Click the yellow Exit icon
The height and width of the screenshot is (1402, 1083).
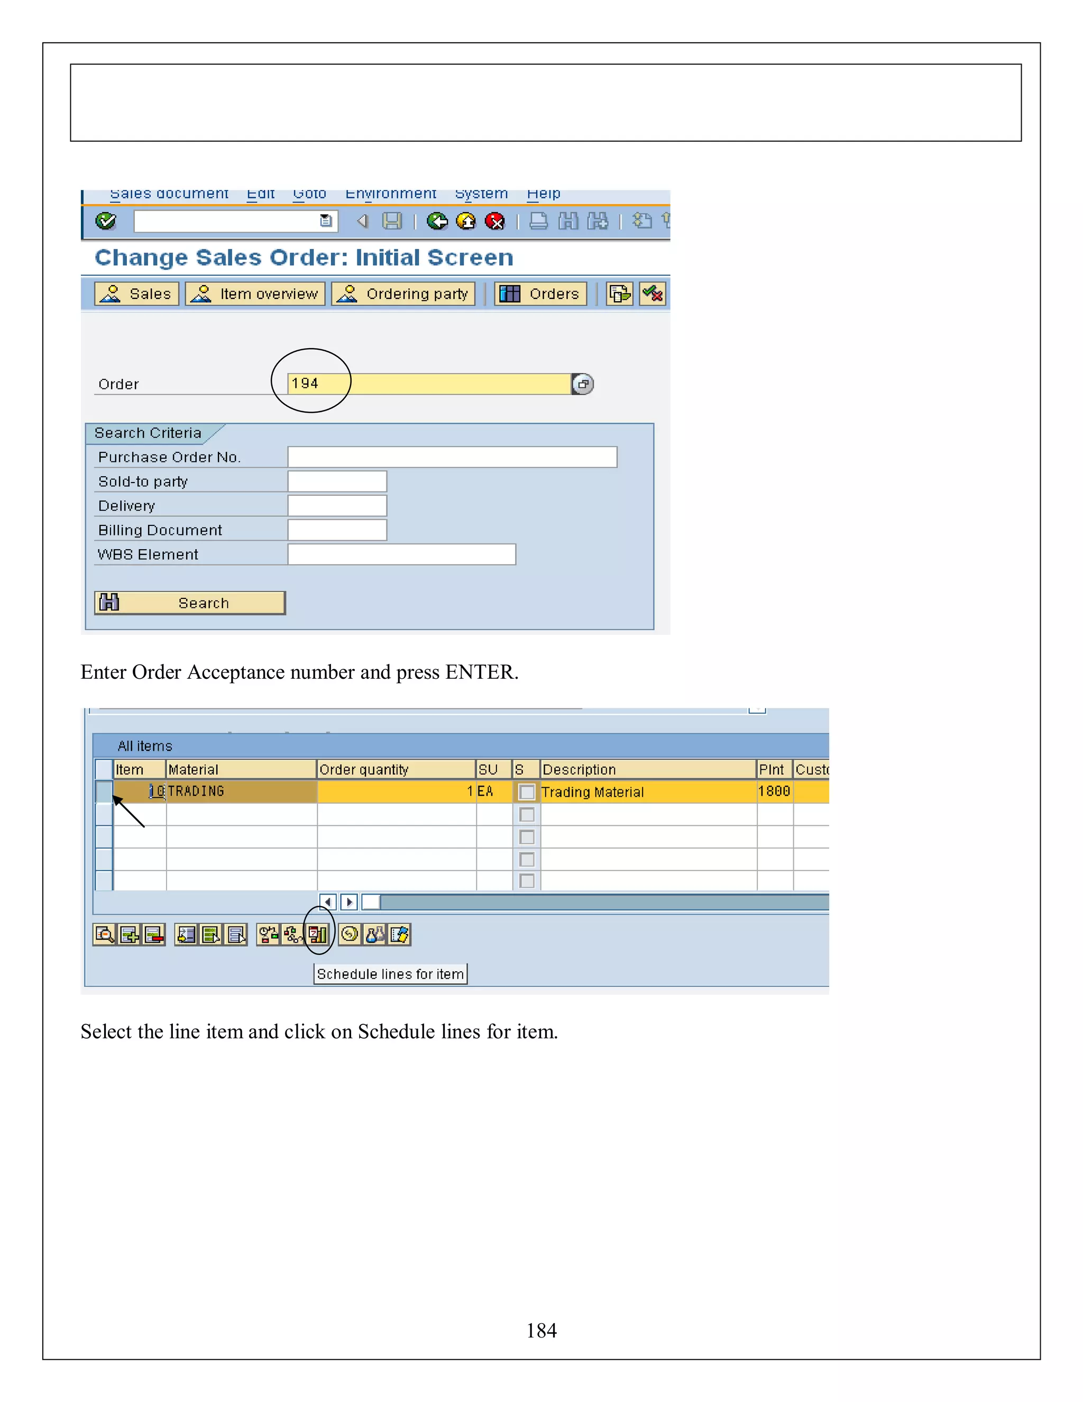pyautogui.click(x=466, y=222)
